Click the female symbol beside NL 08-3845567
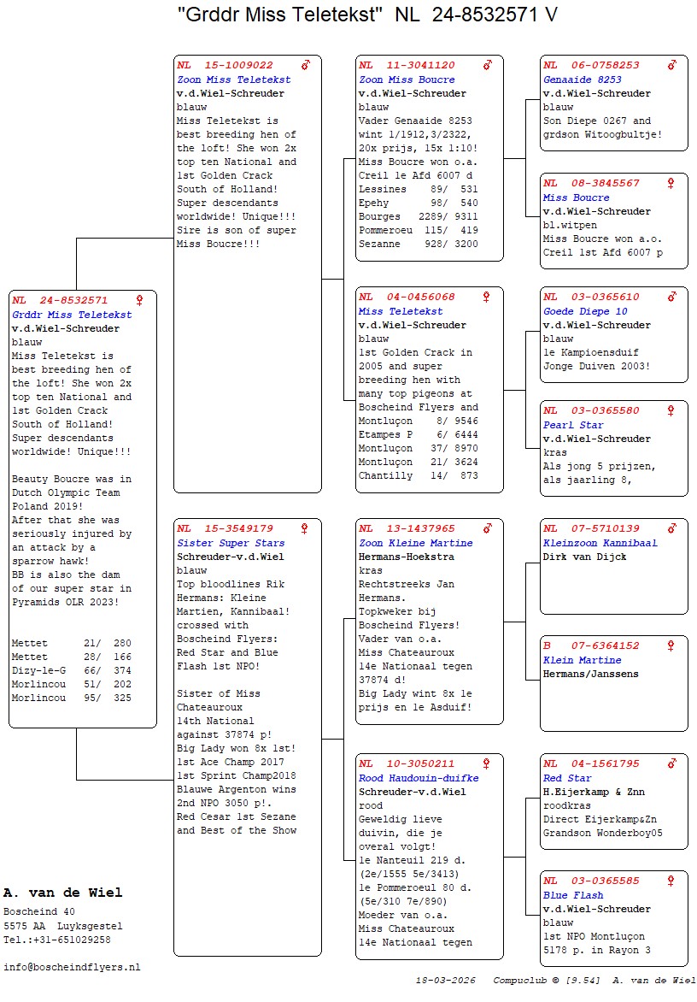Viewport: 697px width, 1002px height. point(671,183)
